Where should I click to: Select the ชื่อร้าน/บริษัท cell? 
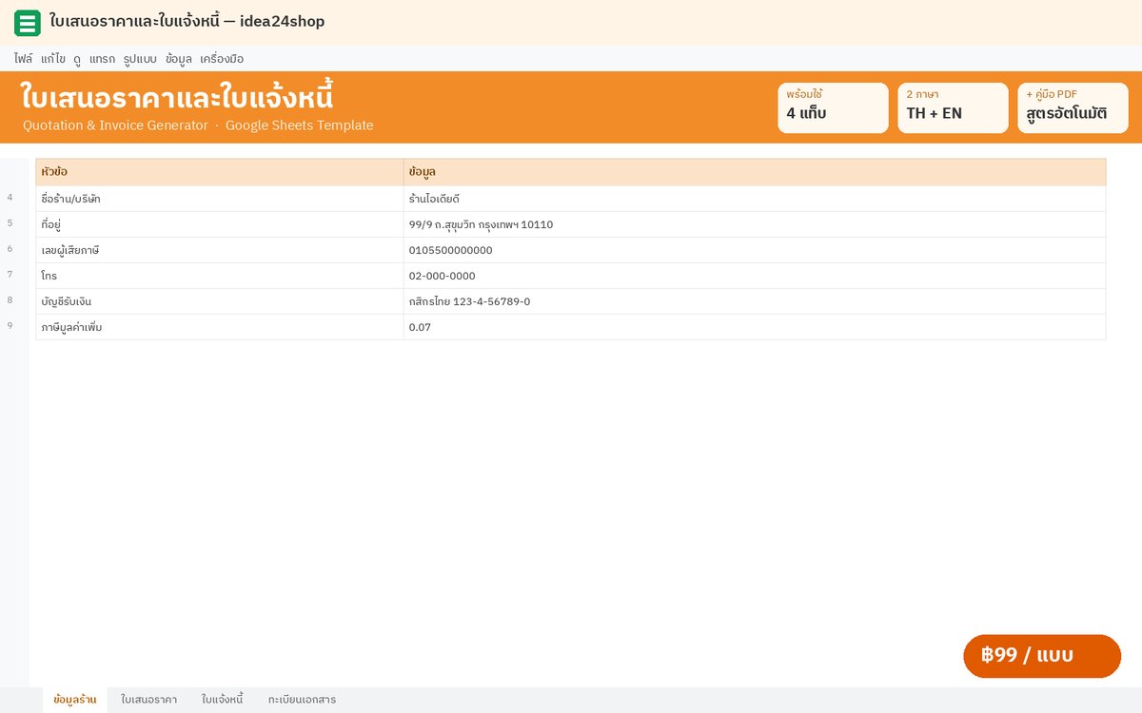click(x=220, y=199)
